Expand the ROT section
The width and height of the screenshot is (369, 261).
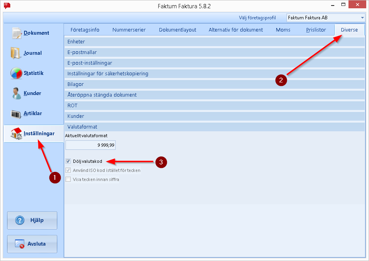pos(215,105)
